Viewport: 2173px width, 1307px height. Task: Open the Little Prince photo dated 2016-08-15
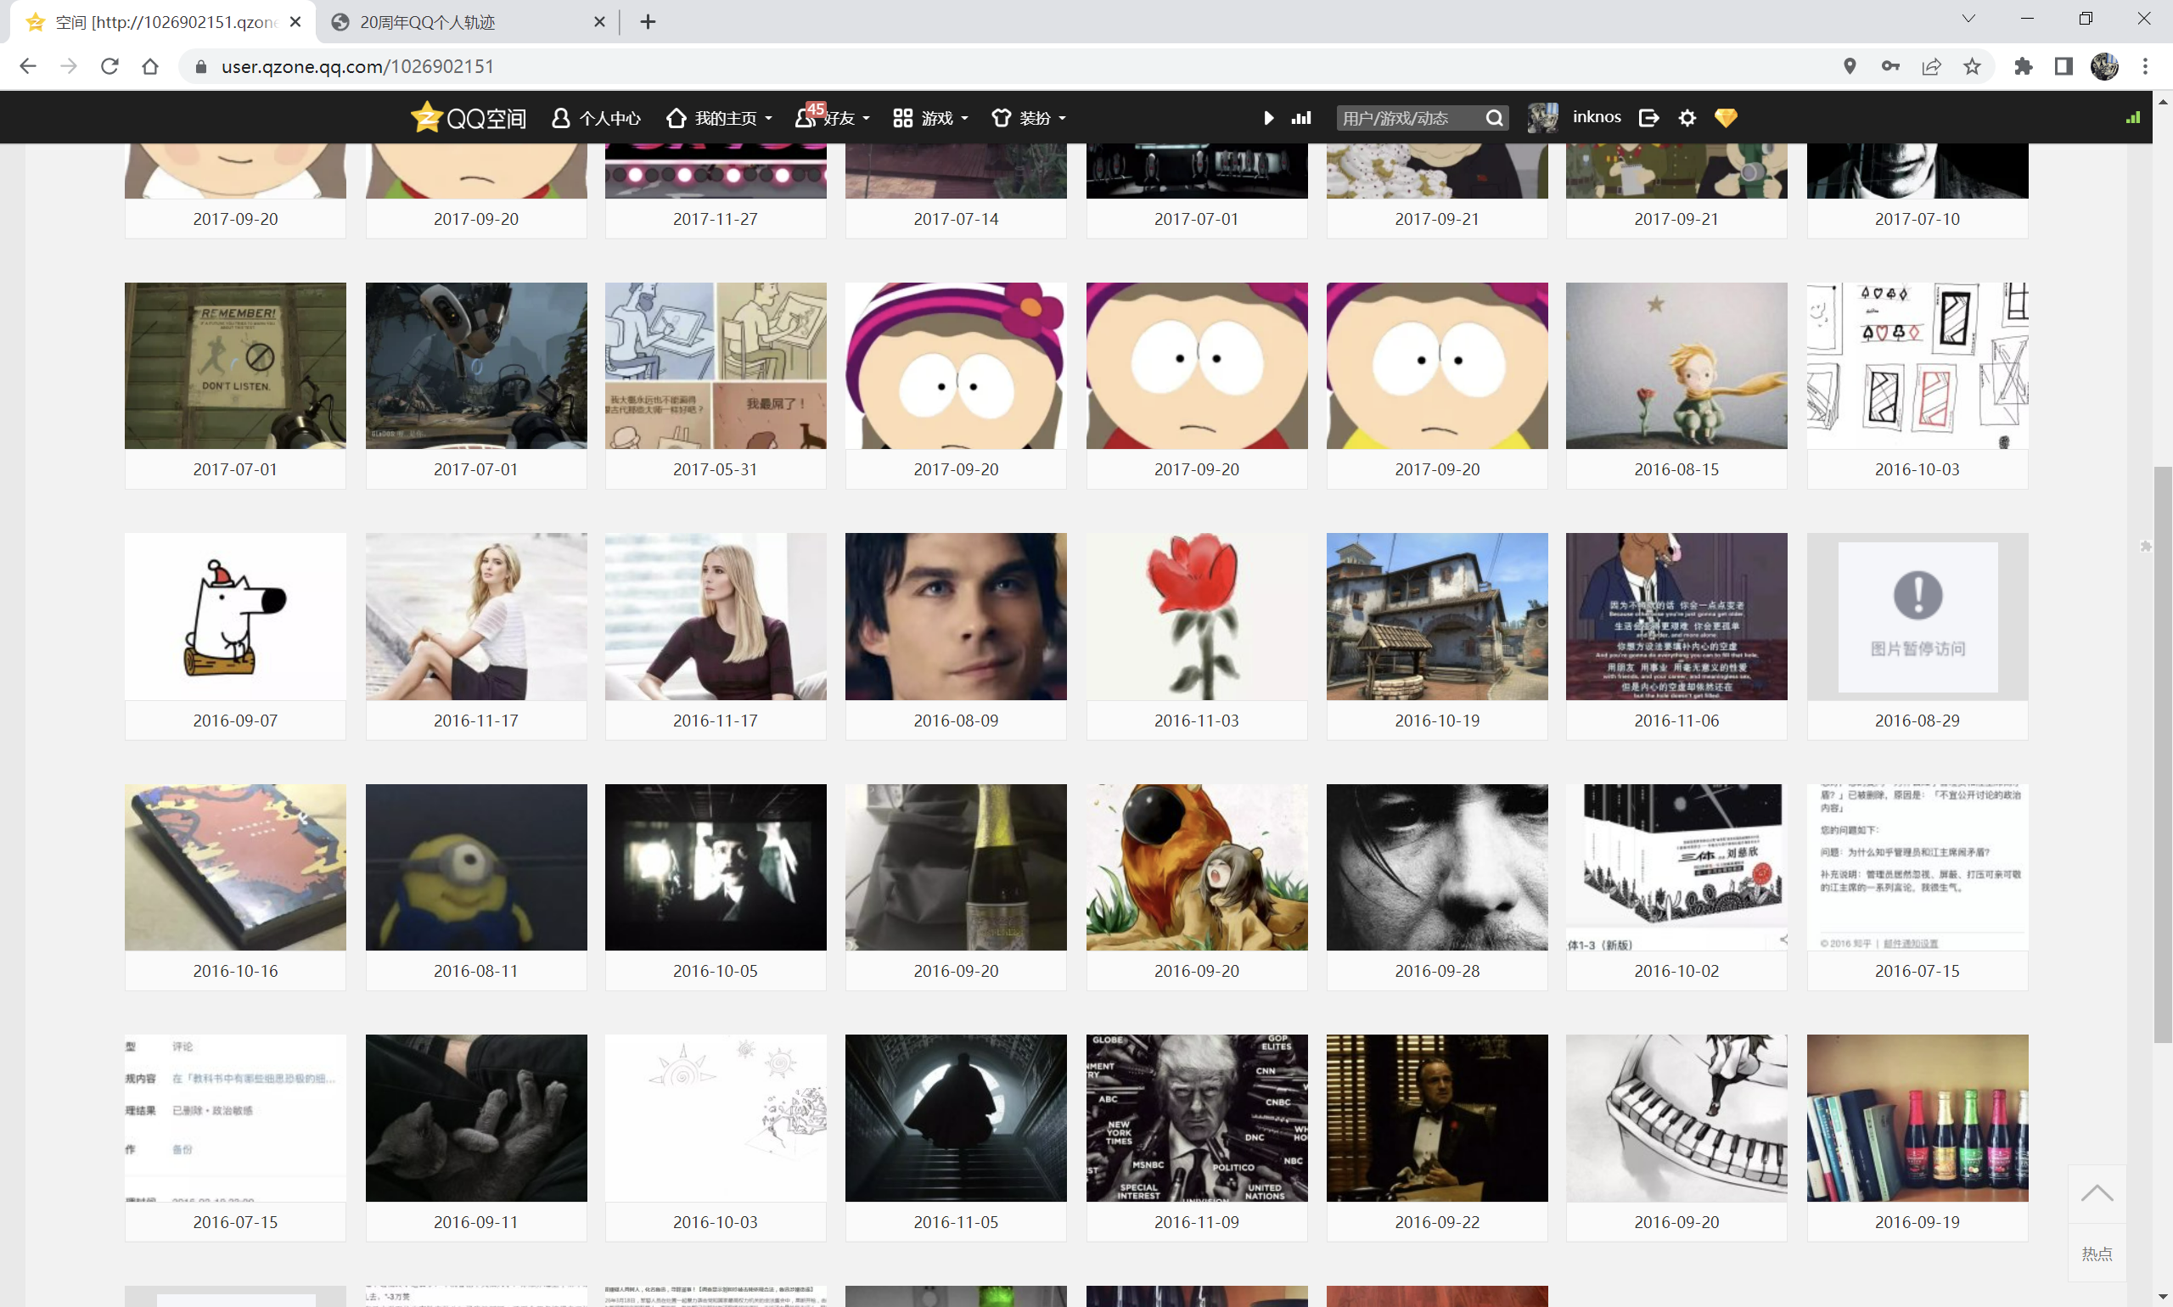click(1676, 366)
